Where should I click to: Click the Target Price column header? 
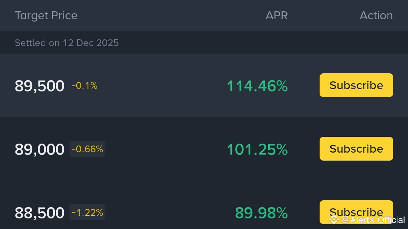46,15
